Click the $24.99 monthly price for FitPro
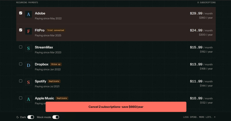The width and height of the screenshot is (231, 121). [x=196, y=30]
